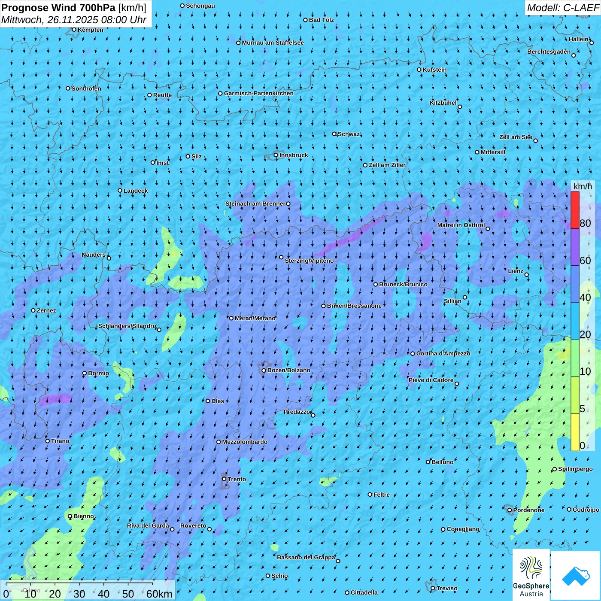Viewport: 601px width, 601px height.
Task: Click the Pieve di Cadore label
Action: [x=431, y=380]
